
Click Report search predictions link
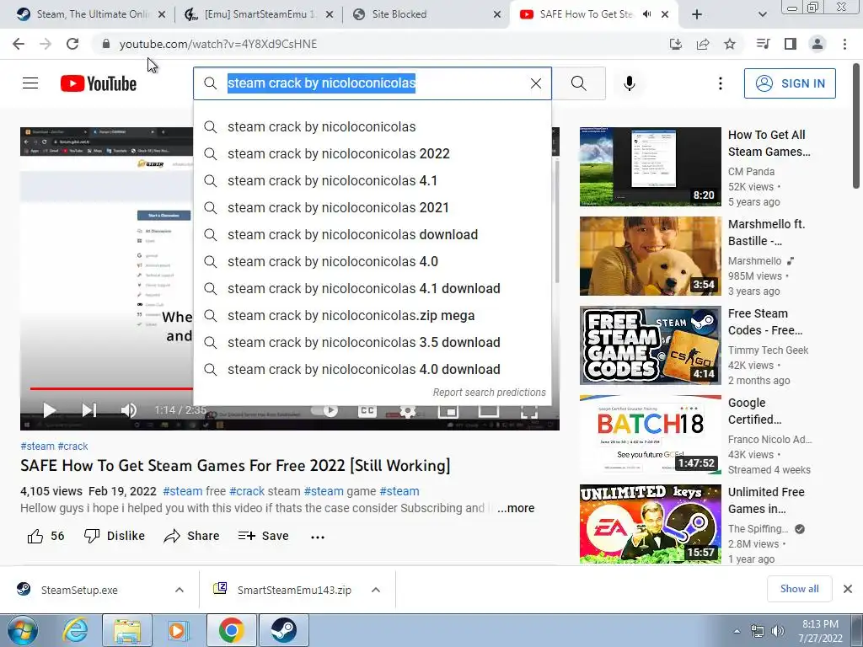(490, 393)
